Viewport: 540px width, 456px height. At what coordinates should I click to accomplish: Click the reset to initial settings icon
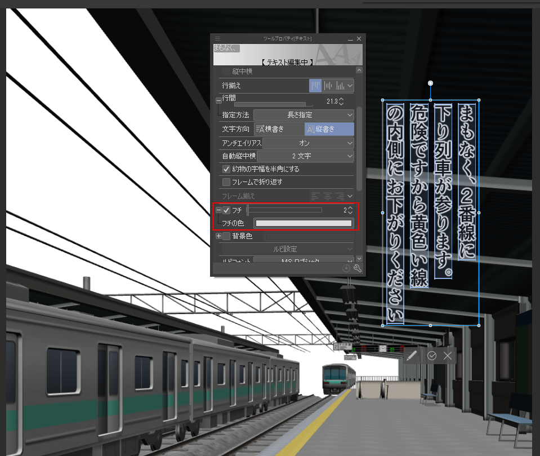(346, 268)
